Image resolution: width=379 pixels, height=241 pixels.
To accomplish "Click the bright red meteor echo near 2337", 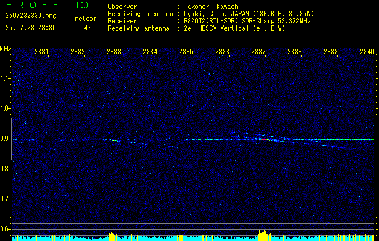I will (263, 139).
